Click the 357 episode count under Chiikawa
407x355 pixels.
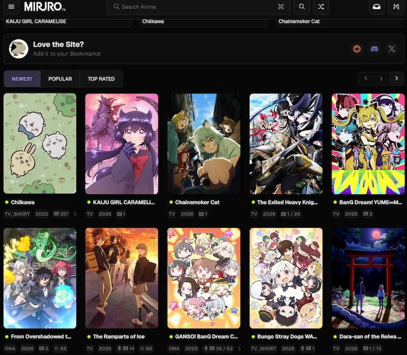(x=61, y=214)
